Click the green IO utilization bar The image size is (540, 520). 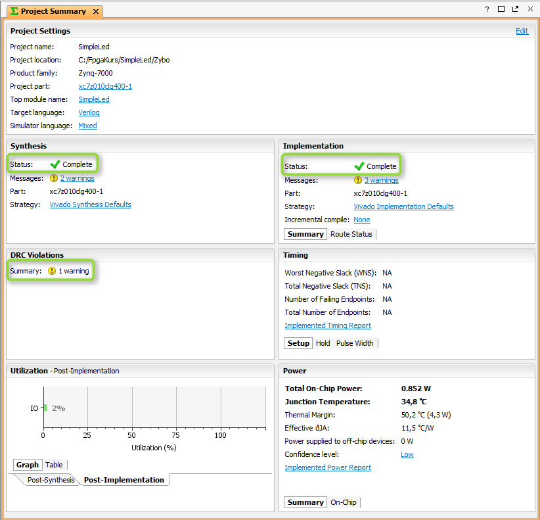tap(45, 408)
